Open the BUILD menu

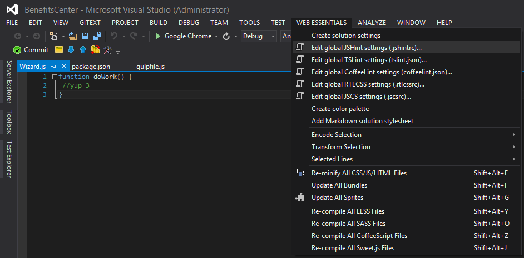(159, 23)
